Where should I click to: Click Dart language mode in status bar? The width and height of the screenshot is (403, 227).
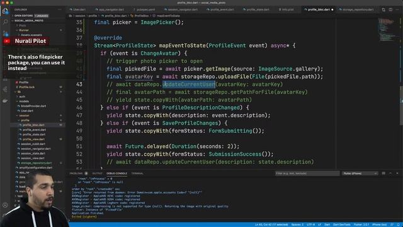(327, 224)
